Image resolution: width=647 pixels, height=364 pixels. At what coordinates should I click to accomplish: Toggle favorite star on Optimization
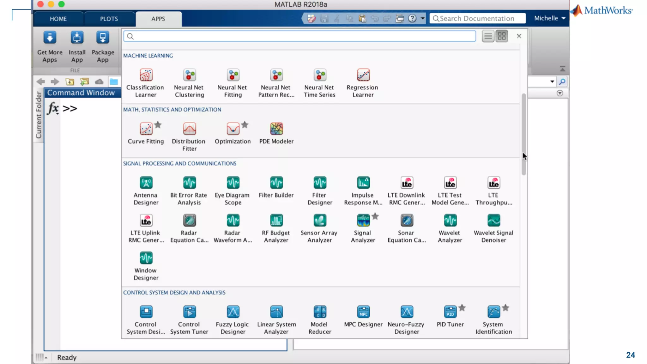245,125
